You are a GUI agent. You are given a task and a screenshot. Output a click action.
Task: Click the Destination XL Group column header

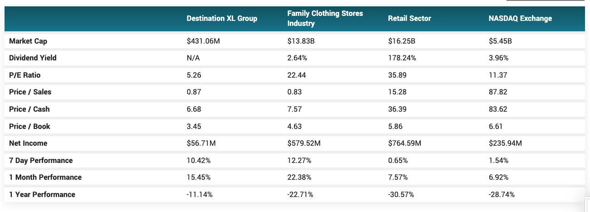tap(222, 19)
